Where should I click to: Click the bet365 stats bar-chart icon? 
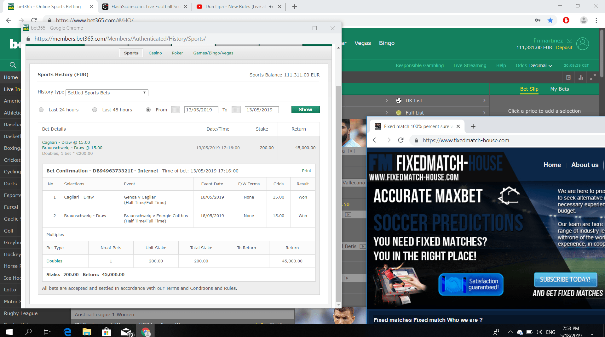coord(581,77)
